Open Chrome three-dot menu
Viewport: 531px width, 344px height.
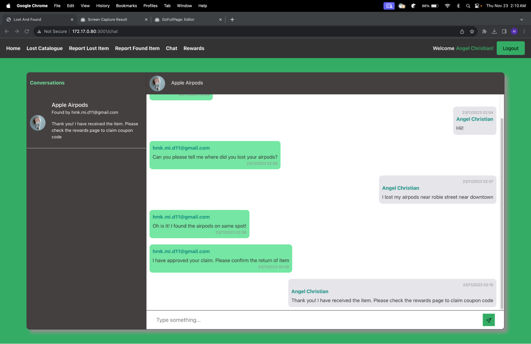click(x=524, y=31)
